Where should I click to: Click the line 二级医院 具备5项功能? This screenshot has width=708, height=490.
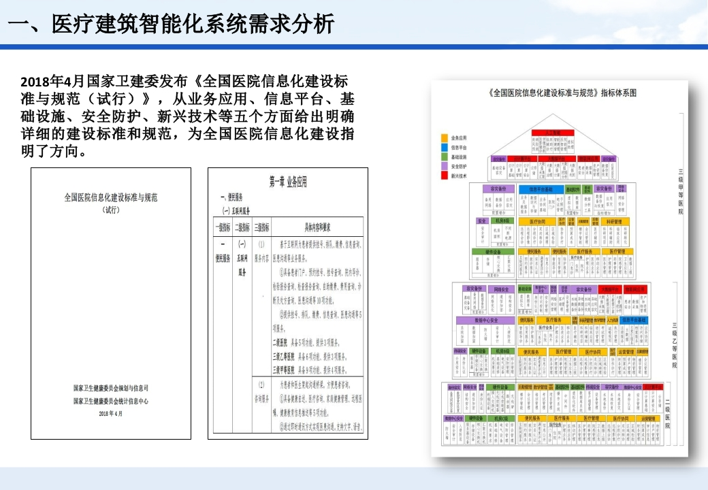pyautogui.click(x=306, y=342)
